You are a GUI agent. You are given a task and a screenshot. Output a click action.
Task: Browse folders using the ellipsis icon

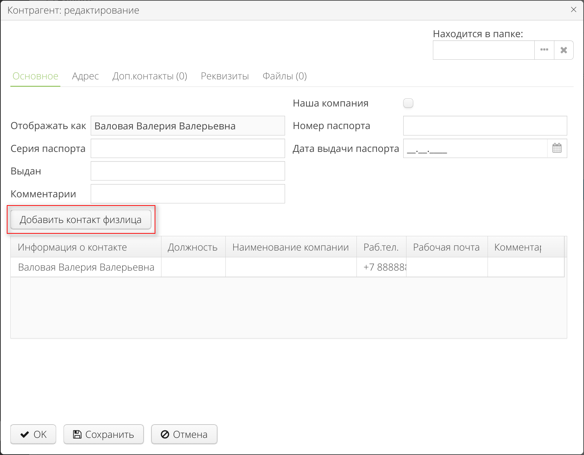(544, 50)
